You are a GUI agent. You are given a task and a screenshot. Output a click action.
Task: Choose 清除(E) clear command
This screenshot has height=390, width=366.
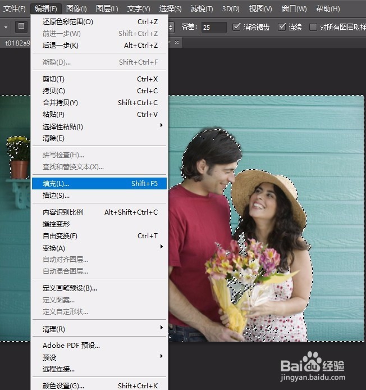(x=99, y=138)
